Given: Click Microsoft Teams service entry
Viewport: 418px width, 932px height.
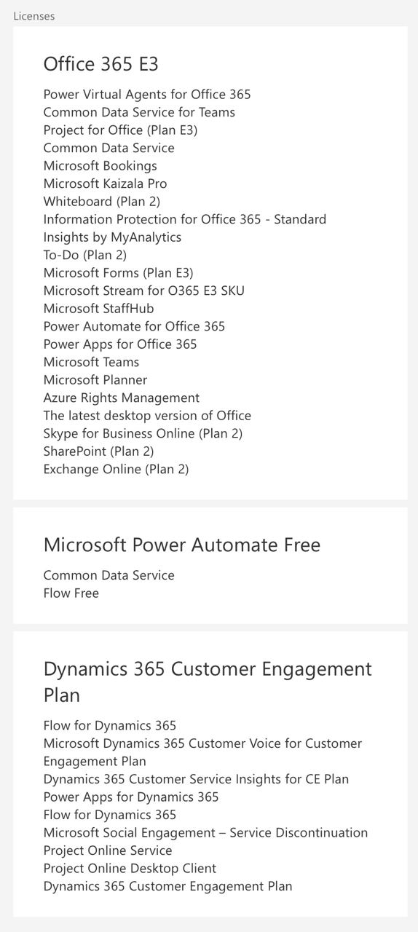Looking at the screenshot, I should [91, 362].
